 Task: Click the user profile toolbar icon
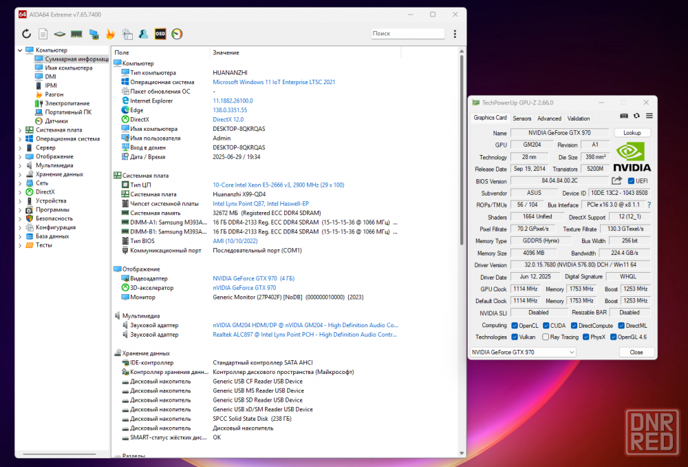pyautogui.click(x=144, y=34)
